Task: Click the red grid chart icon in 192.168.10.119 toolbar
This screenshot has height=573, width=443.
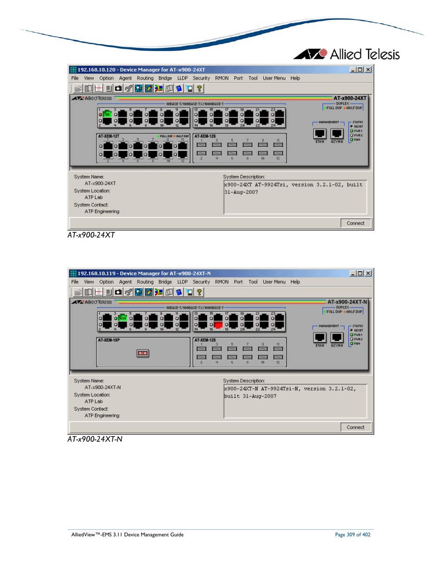Action: click(x=98, y=292)
